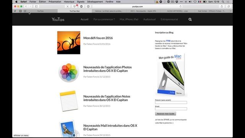Open Notification Center icon in menu bar

[228, 2]
